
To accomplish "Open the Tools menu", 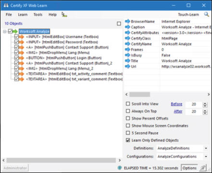I will click(38, 14).
